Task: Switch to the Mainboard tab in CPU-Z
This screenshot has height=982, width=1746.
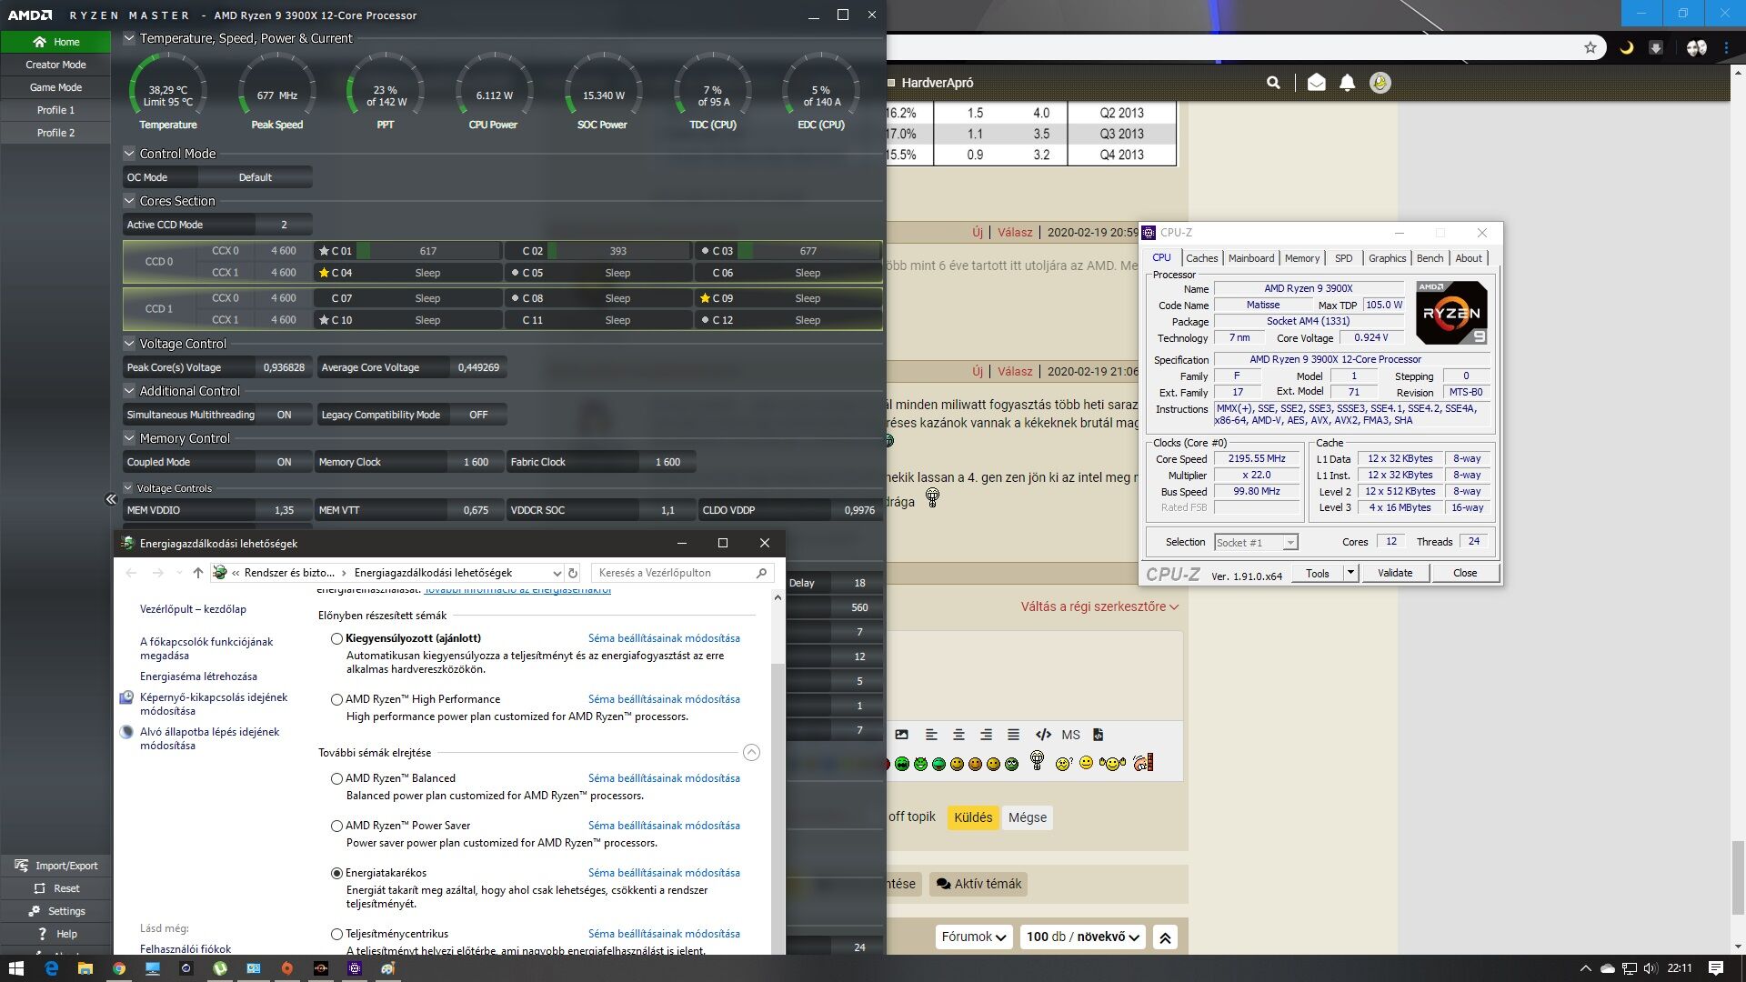Action: pyautogui.click(x=1250, y=258)
